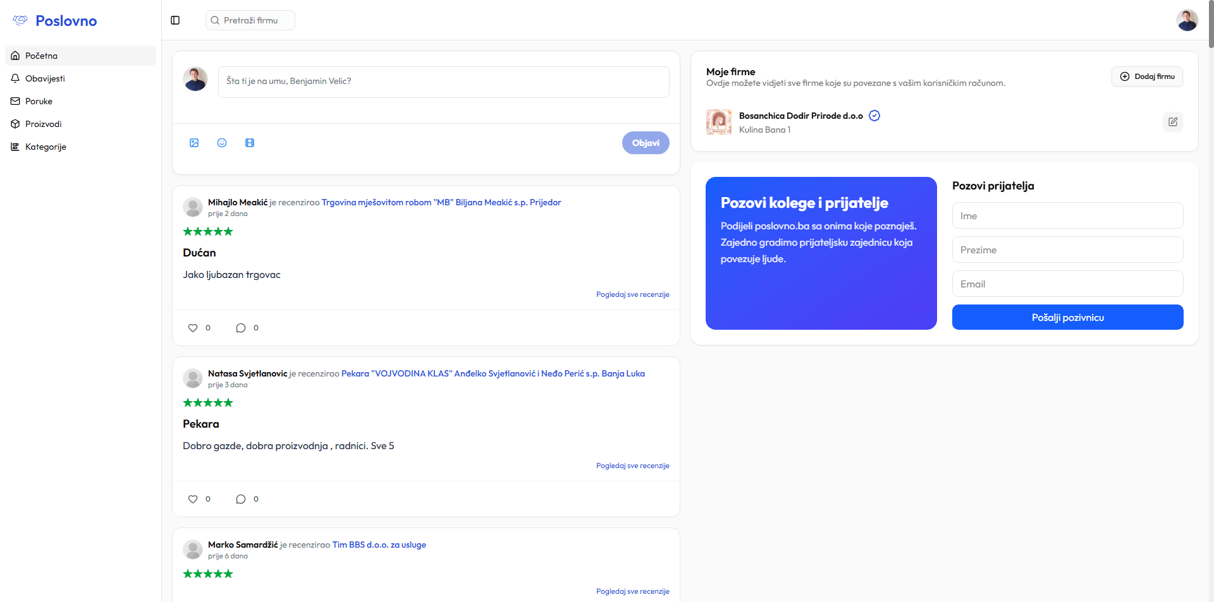1214x602 pixels.
Task: Click 'prije 6 dana' timestamp
Action: tap(228, 556)
